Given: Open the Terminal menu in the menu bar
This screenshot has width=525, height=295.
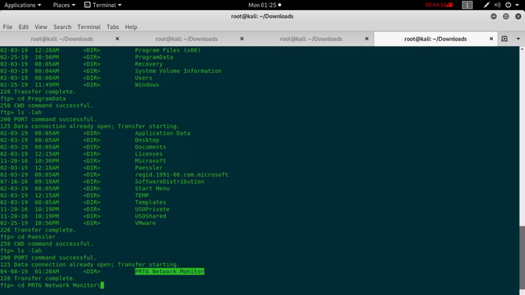Looking at the screenshot, I should (x=89, y=27).
